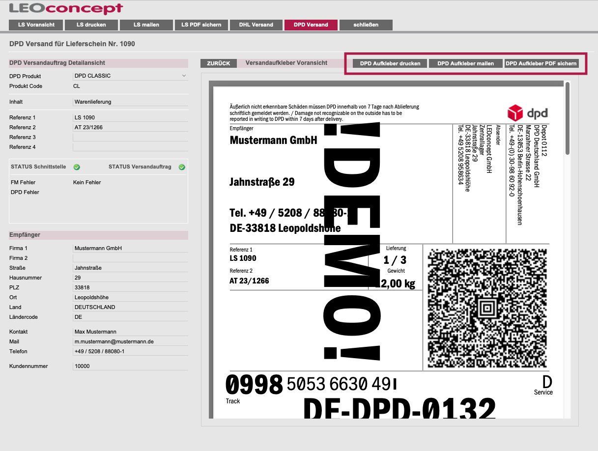Viewport: 598px width, 451px height.
Task: Click DPD Aufkleber mailen button
Action: 466,63
